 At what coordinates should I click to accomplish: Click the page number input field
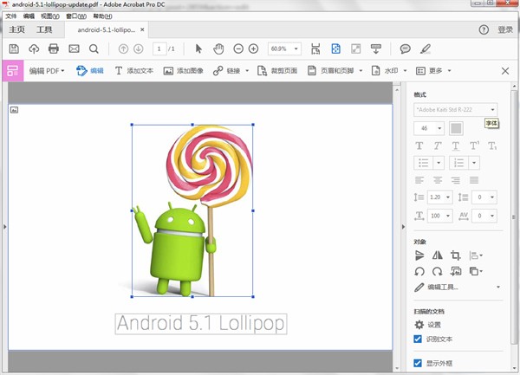click(x=159, y=48)
